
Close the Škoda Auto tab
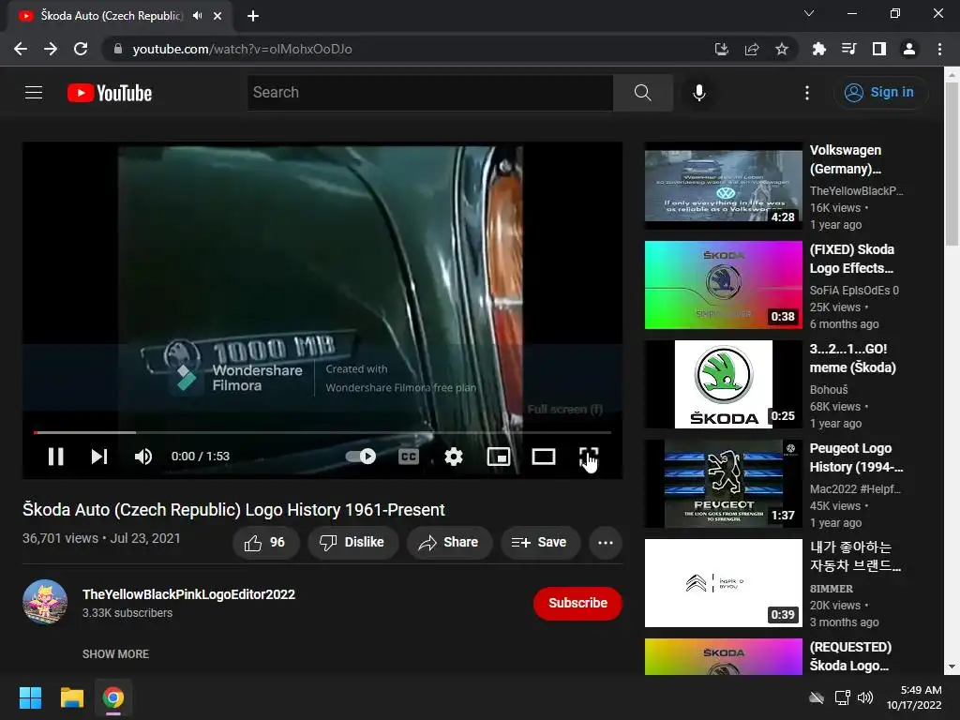(x=217, y=16)
